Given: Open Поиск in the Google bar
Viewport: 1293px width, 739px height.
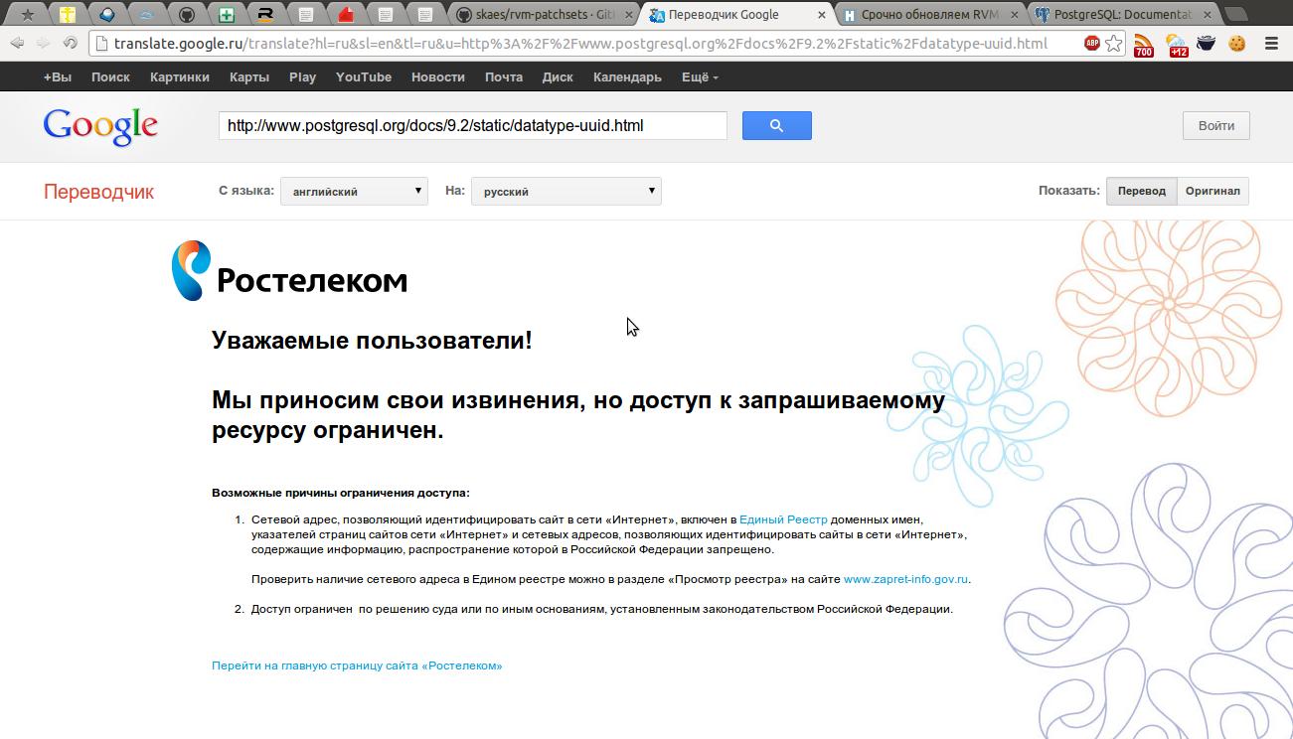Looking at the screenshot, I should coord(110,76).
